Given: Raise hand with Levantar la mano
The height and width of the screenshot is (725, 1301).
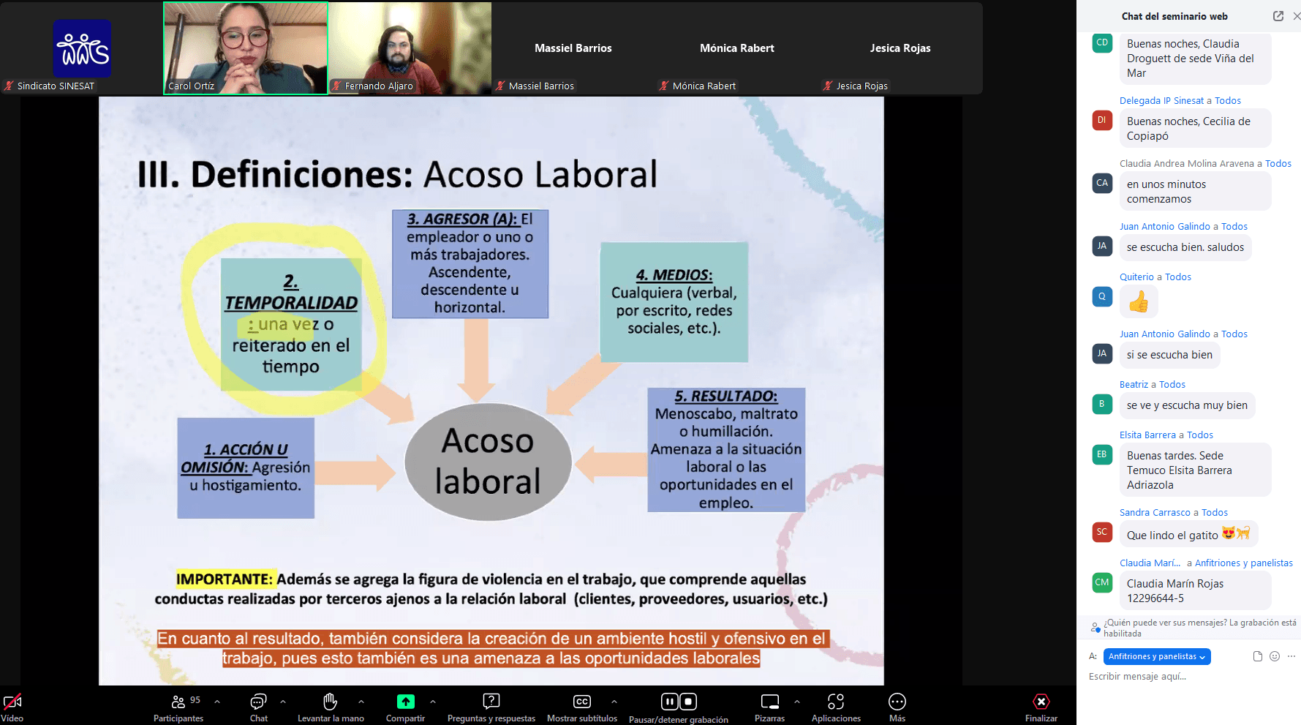Looking at the screenshot, I should 331,703.
